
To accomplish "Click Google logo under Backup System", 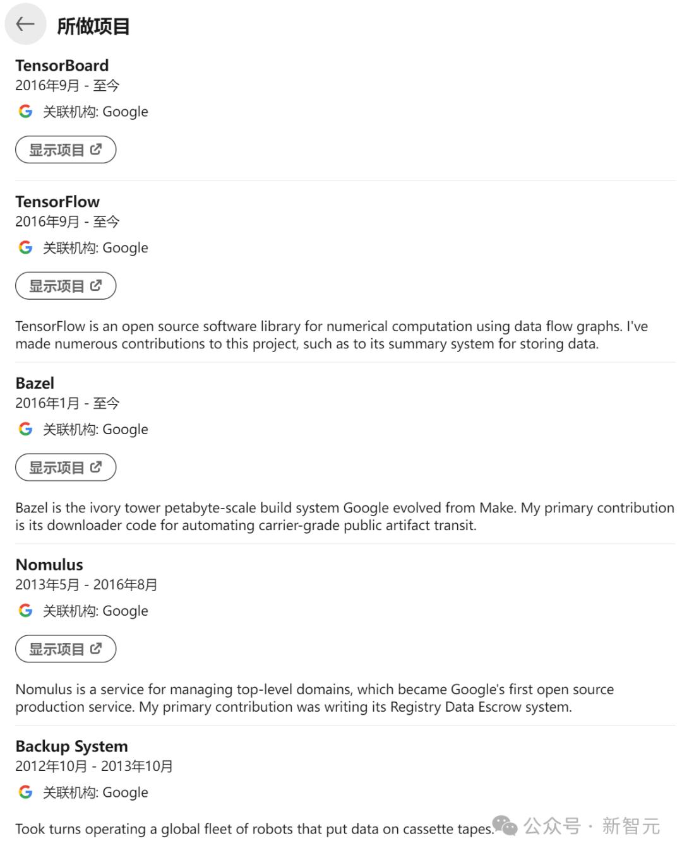I will click(x=25, y=792).
